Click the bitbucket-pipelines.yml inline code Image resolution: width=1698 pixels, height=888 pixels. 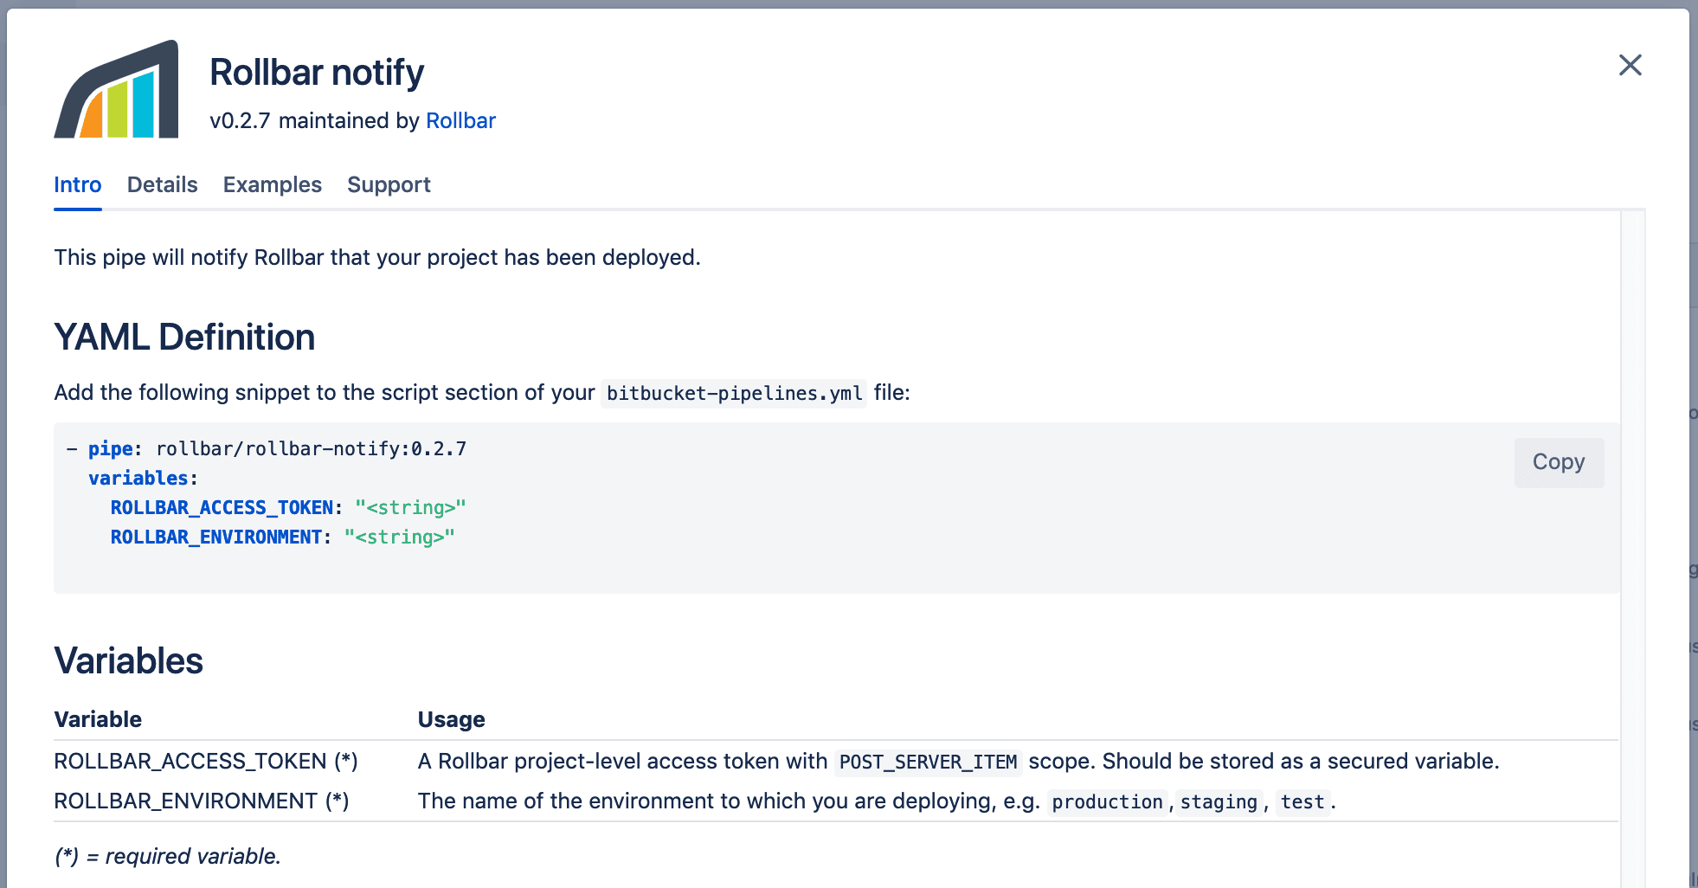pos(734,393)
